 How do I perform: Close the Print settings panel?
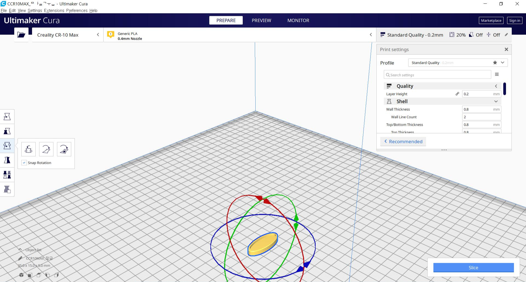point(506,49)
